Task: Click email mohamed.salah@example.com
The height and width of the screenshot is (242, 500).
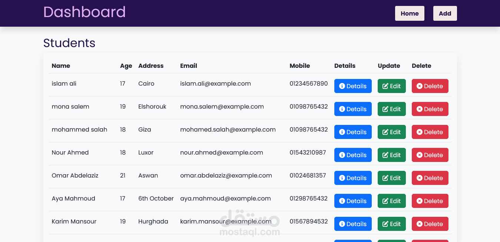Action: tap(228, 130)
